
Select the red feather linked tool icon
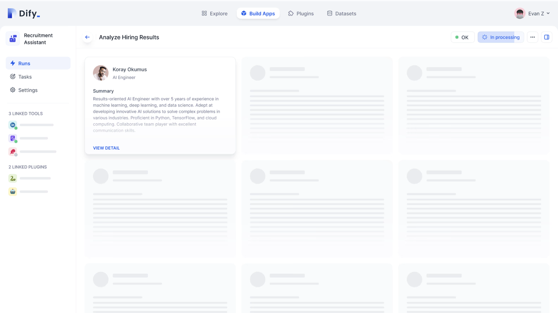(13, 152)
